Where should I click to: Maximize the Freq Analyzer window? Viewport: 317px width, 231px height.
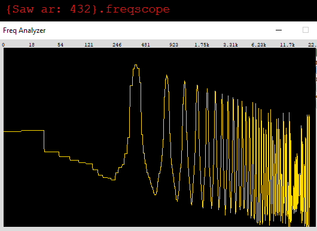pyautogui.click(x=306, y=30)
